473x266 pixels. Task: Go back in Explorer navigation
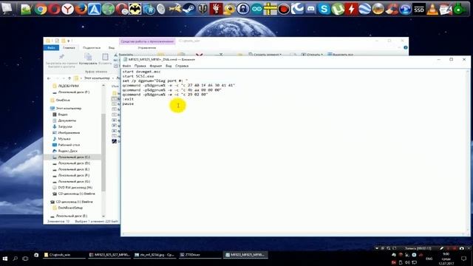50,78
